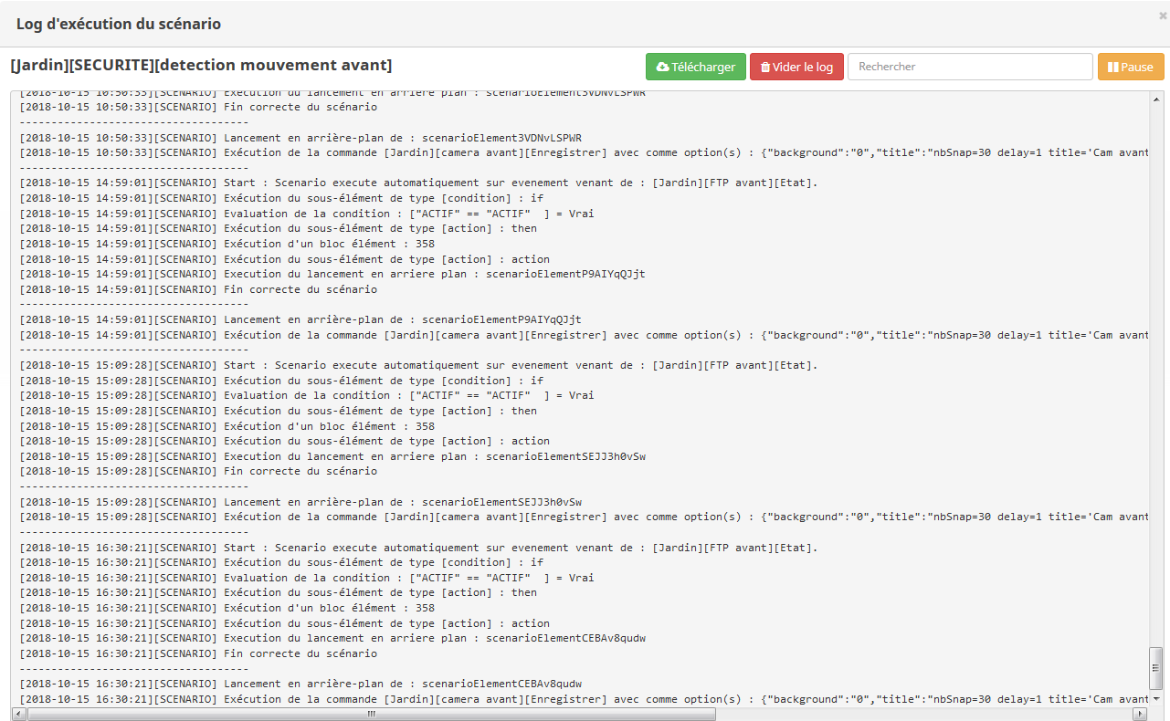The height and width of the screenshot is (721, 1170).
Task: Click the 16:30:21 'Start : Scenario execute' line
Action: pyautogui.click(x=419, y=548)
